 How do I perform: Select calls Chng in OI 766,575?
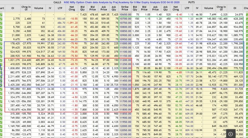click(x=26, y=81)
